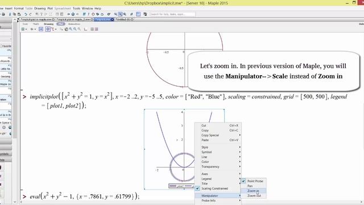This screenshot has height=205, width=364.
Task: Click the axes properties L-shaped icon
Action: point(85,29)
